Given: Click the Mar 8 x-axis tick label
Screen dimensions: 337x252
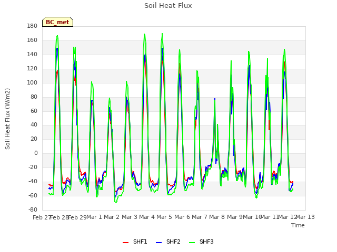Looking at the screenshot, I should pyautogui.click(x=217, y=217).
